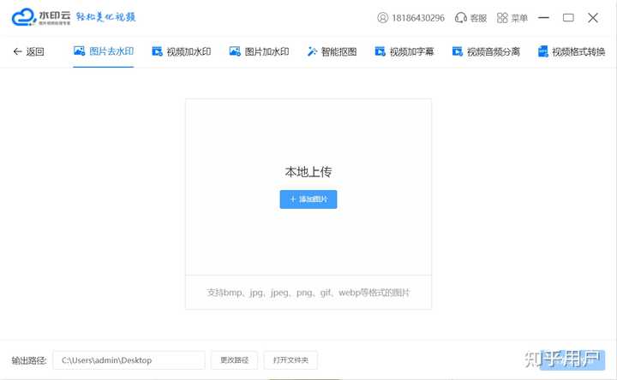Open the 视频音频分离 tab

point(486,51)
